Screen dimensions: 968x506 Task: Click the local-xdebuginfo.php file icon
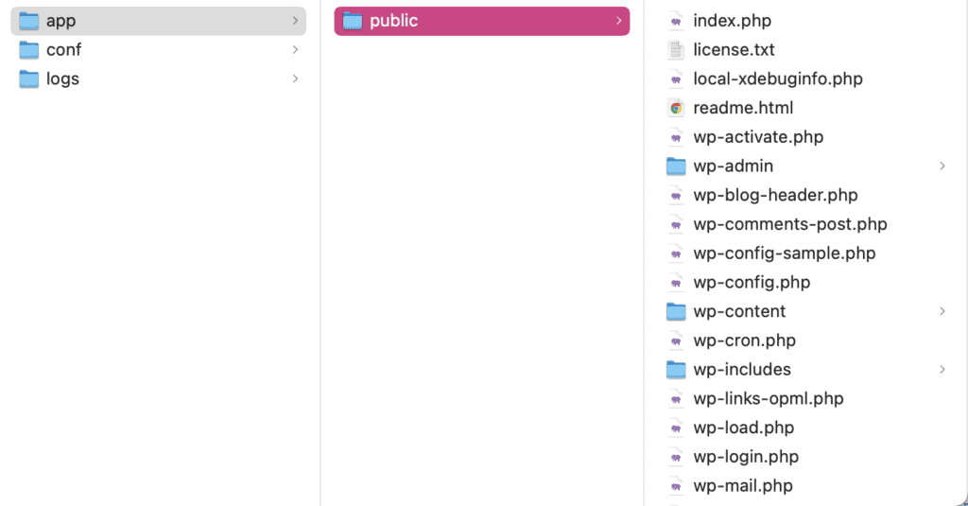coord(676,79)
